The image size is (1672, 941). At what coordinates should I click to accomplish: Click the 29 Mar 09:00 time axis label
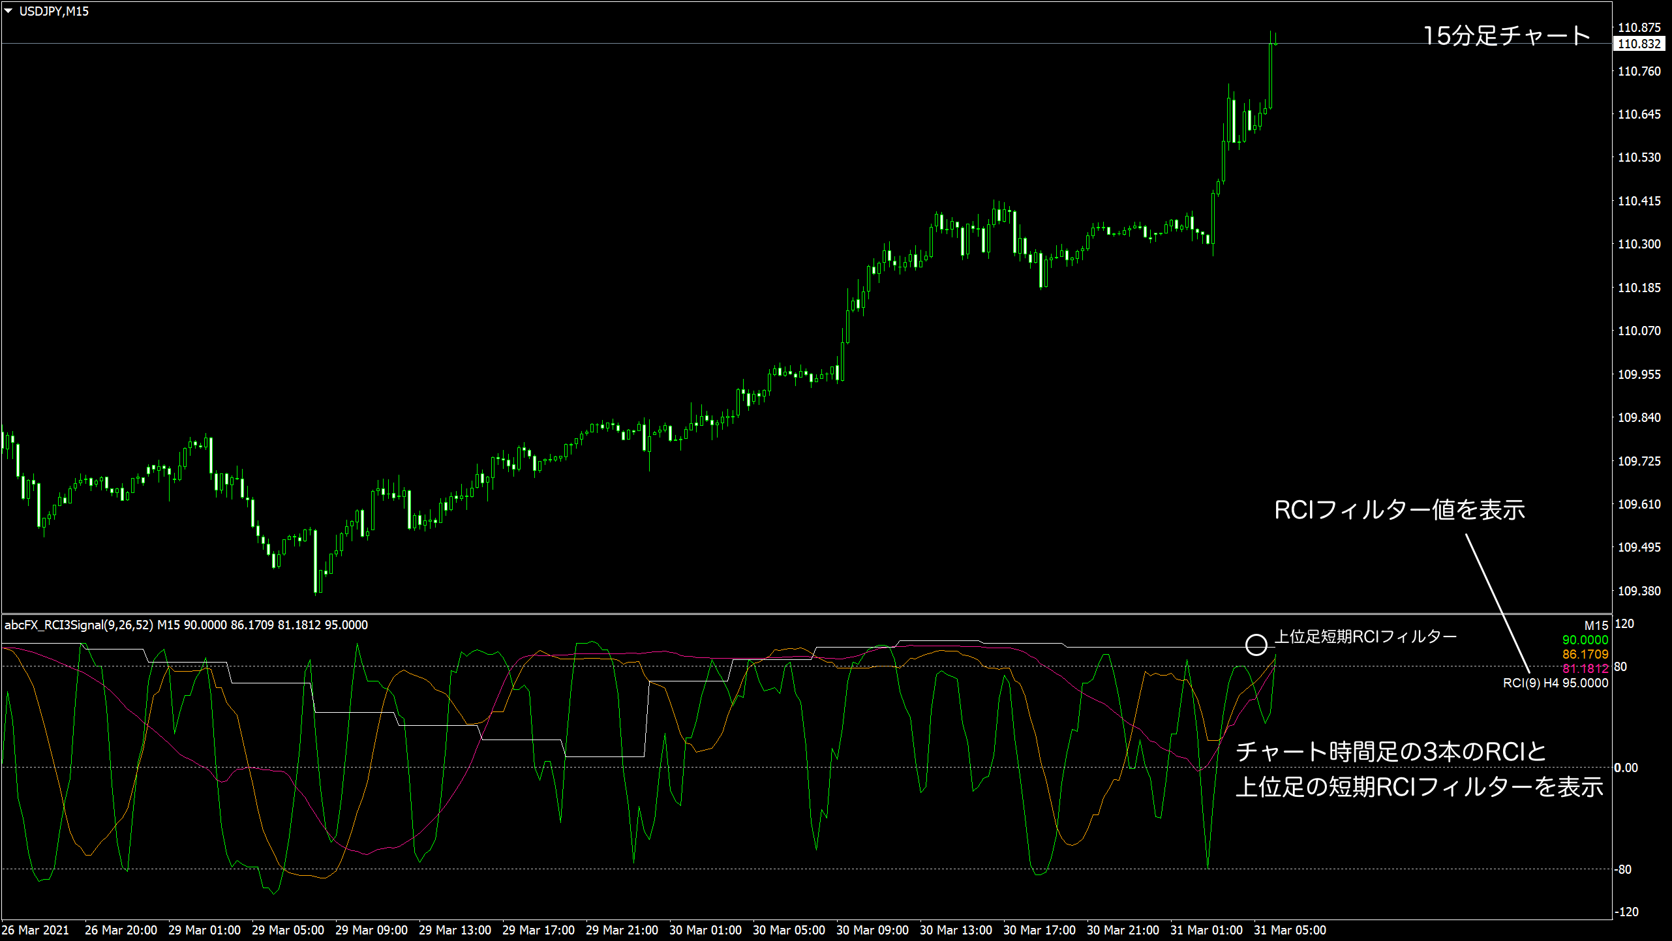click(371, 930)
